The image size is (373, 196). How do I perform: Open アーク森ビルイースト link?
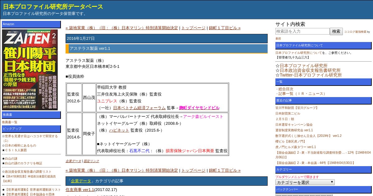click(203, 117)
